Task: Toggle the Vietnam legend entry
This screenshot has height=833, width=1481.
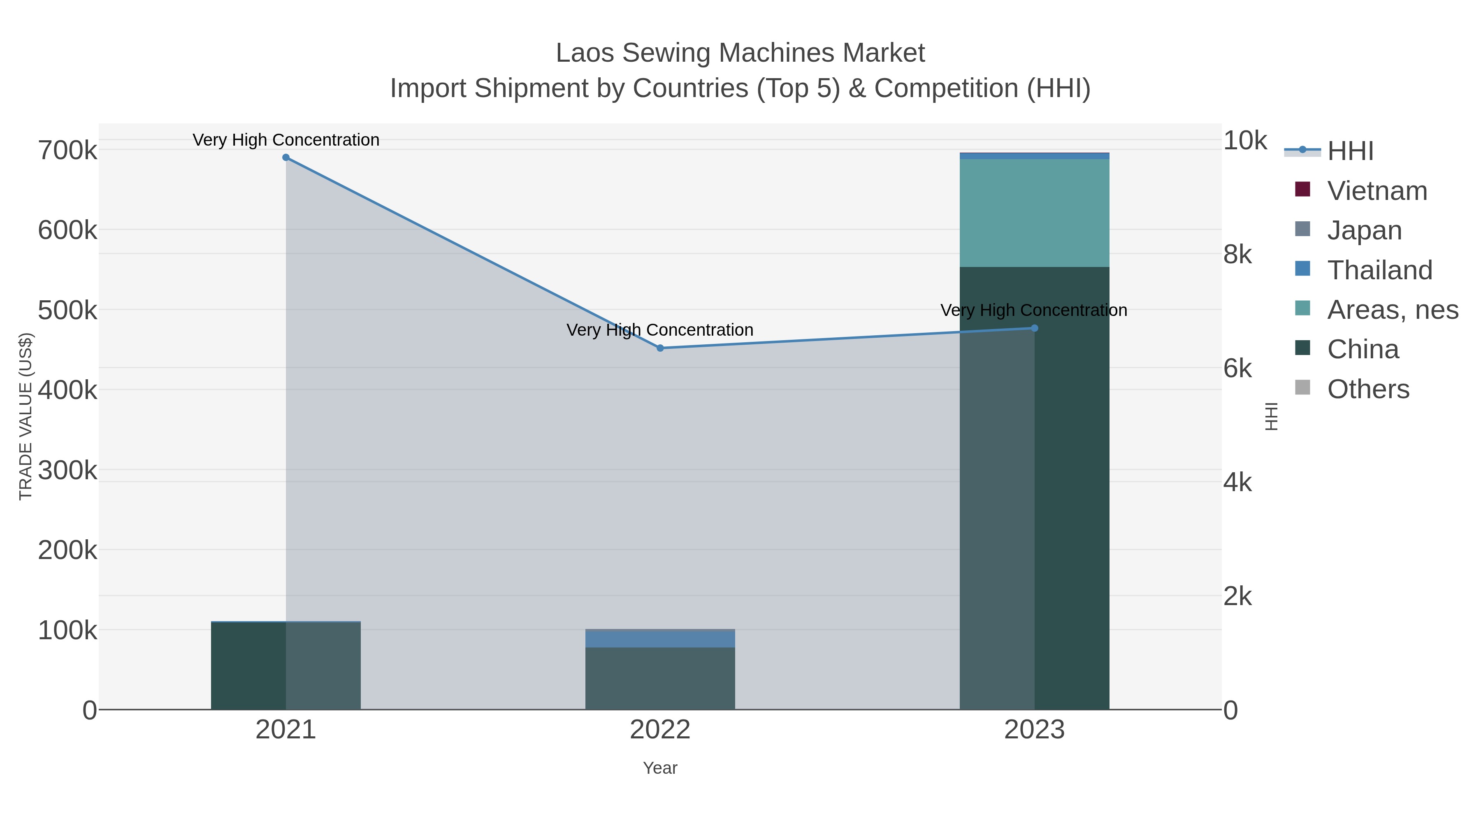Action: [1360, 190]
